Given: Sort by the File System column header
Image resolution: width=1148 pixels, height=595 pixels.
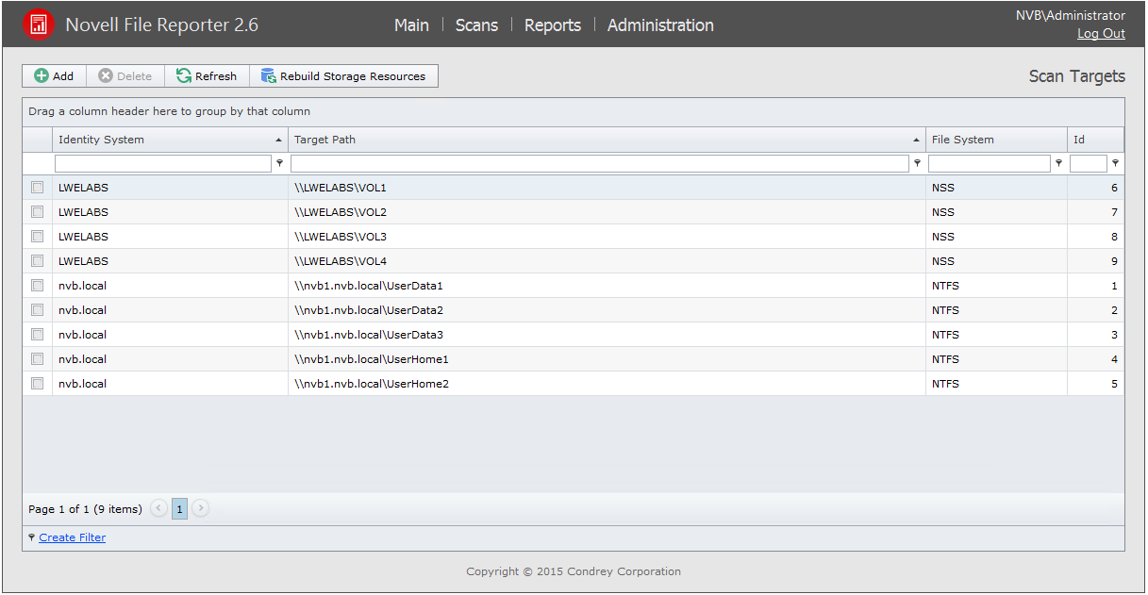Looking at the screenshot, I should click(x=996, y=140).
